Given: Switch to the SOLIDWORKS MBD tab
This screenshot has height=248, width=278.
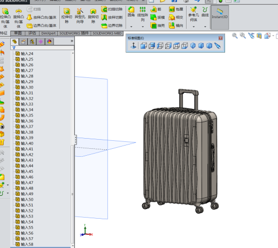Looking at the screenshot, I should click(107, 33).
